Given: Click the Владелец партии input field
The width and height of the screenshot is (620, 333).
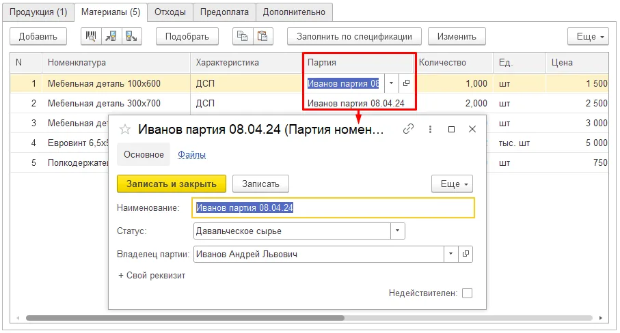Looking at the screenshot, I should (x=319, y=254).
